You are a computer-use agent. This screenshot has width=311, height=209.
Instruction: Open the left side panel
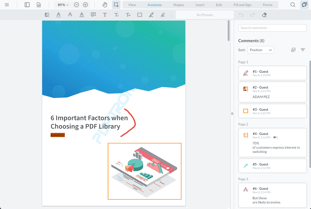[x=27, y=5]
